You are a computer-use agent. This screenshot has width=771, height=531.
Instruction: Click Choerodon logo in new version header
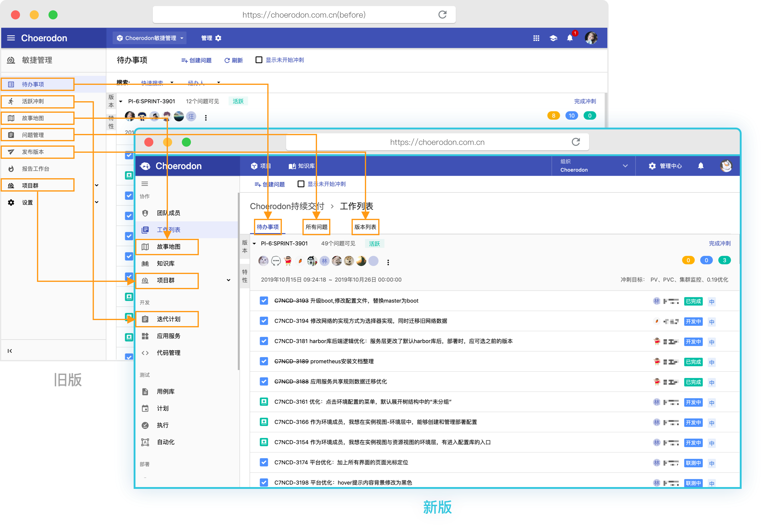pyautogui.click(x=172, y=166)
